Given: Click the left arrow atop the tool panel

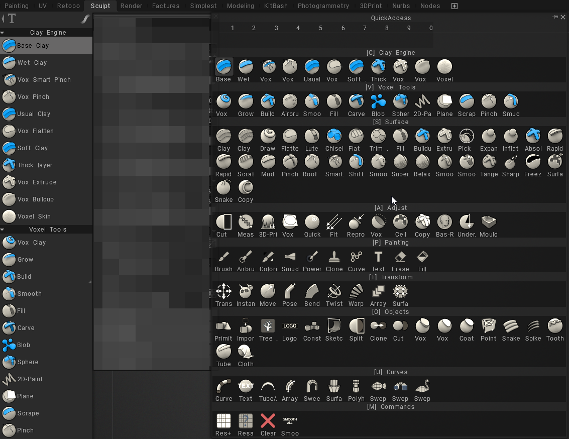Looking at the screenshot, I should point(3,19).
